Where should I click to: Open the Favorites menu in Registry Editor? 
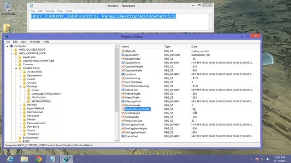tap(35, 42)
